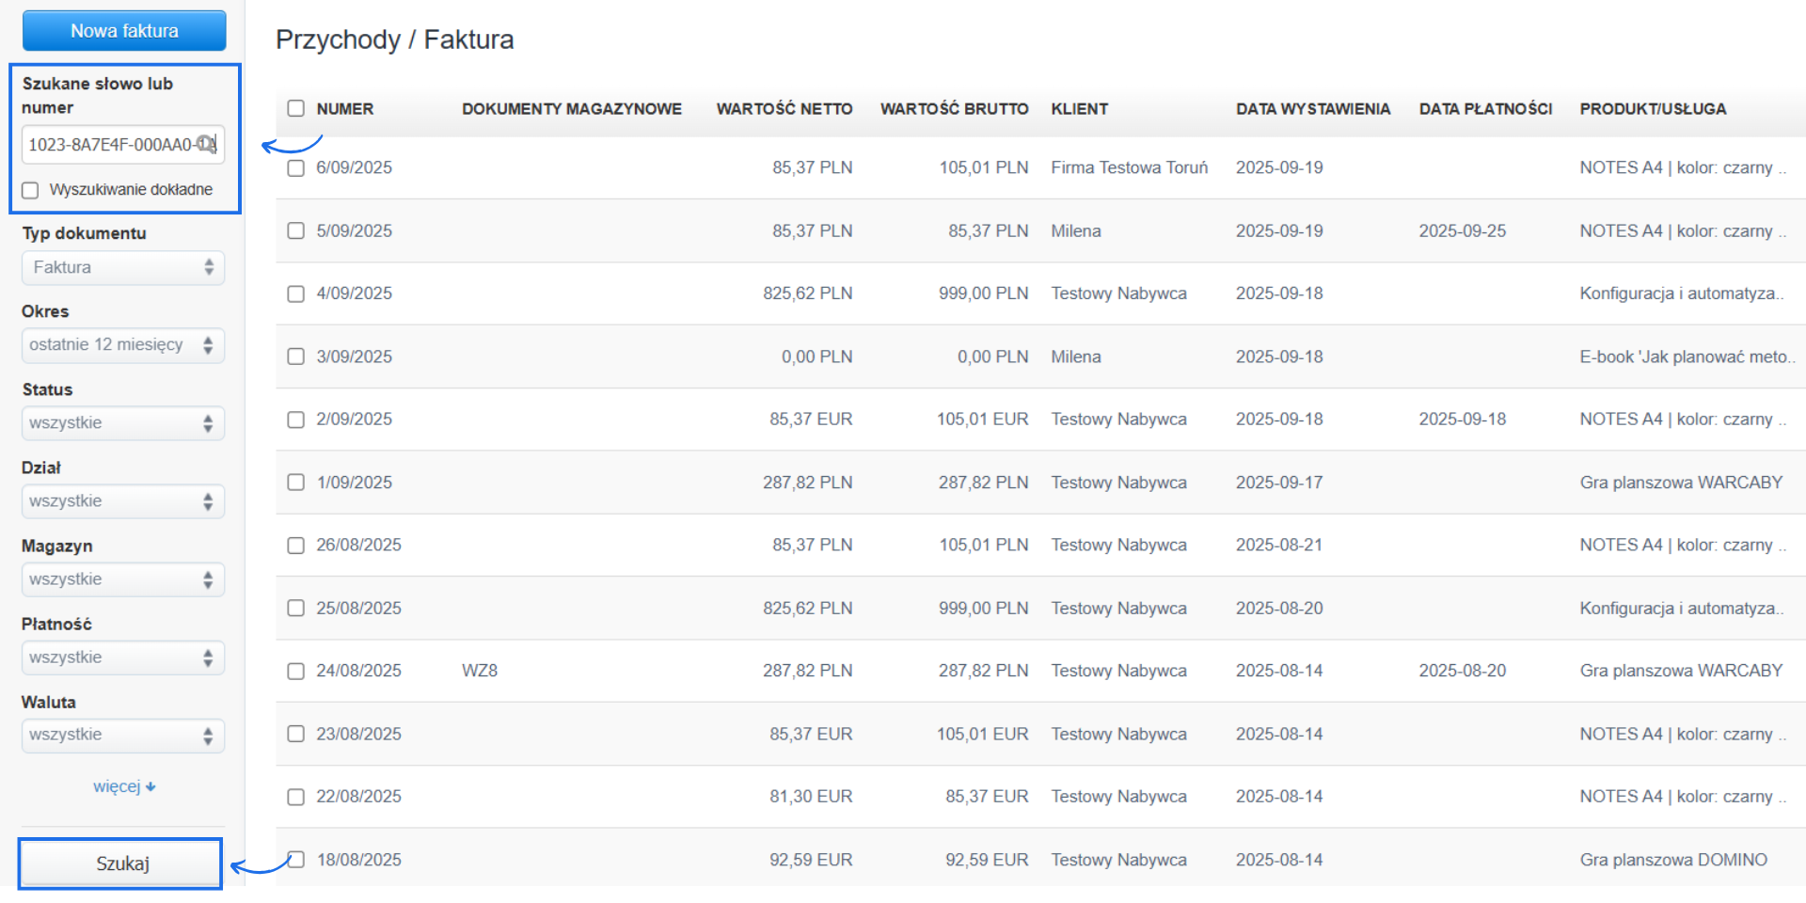Check the invoice 24/08/2025 row
1806x903 pixels.
click(295, 671)
